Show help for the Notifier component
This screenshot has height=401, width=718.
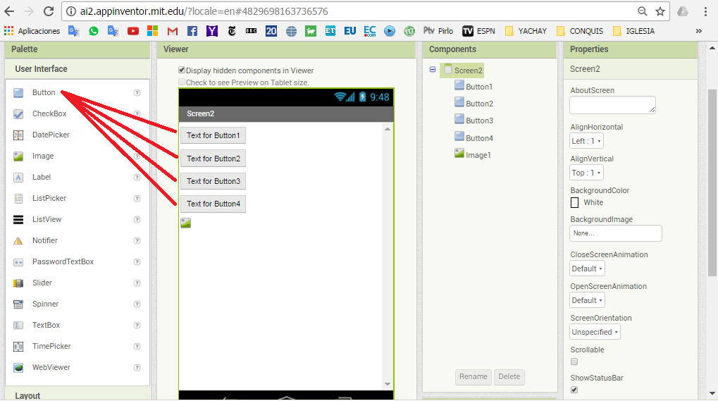click(x=137, y=241)
